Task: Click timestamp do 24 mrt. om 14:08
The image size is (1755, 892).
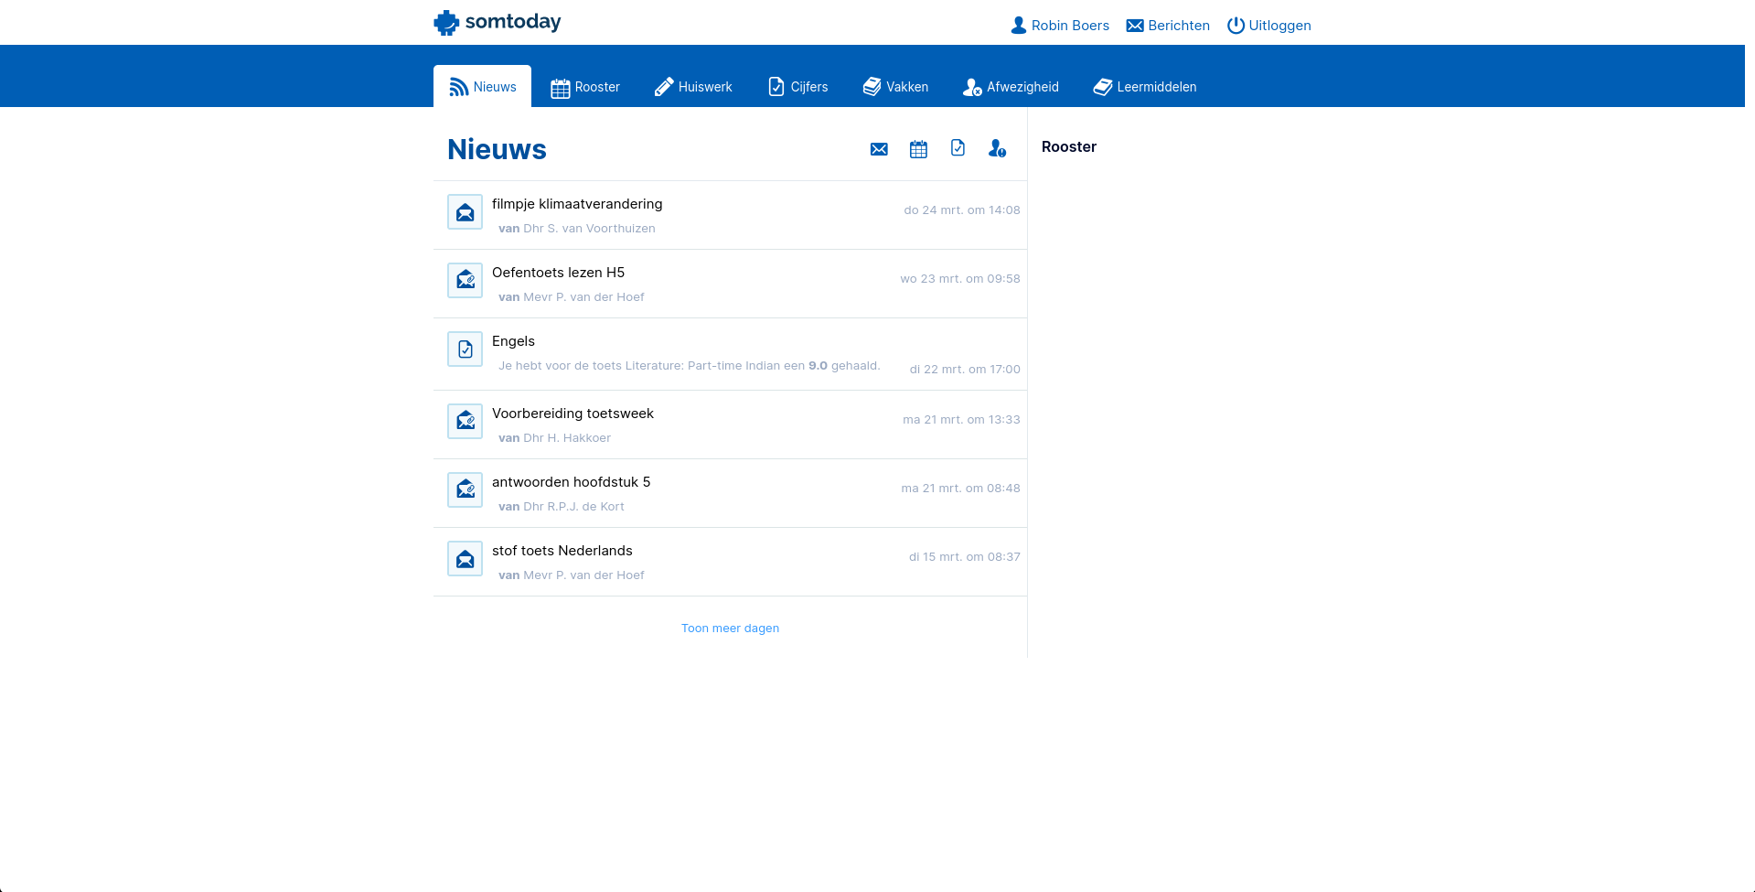Action: 962,210
